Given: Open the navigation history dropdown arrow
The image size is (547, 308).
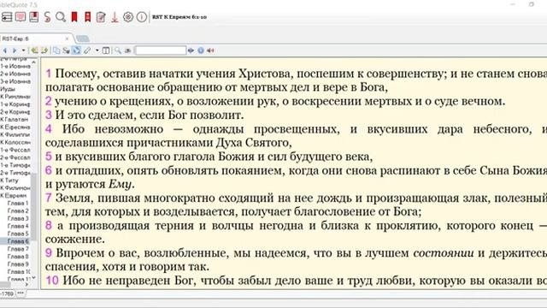Looking at the screenshot, I should [23, 50].
